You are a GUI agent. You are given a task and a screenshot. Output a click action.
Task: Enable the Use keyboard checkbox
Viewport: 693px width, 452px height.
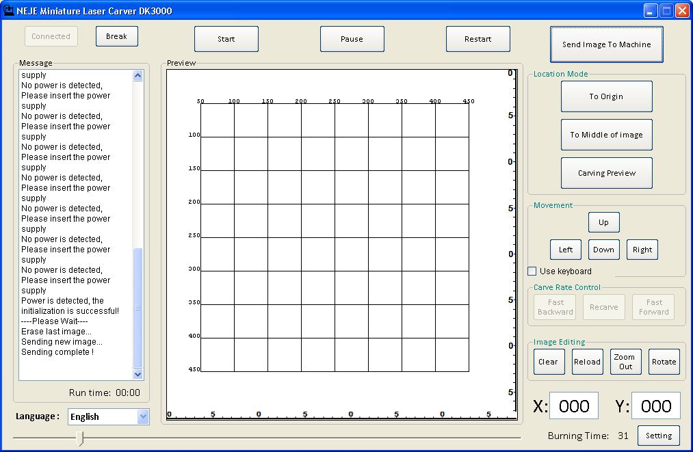click(x=532, y=271)
